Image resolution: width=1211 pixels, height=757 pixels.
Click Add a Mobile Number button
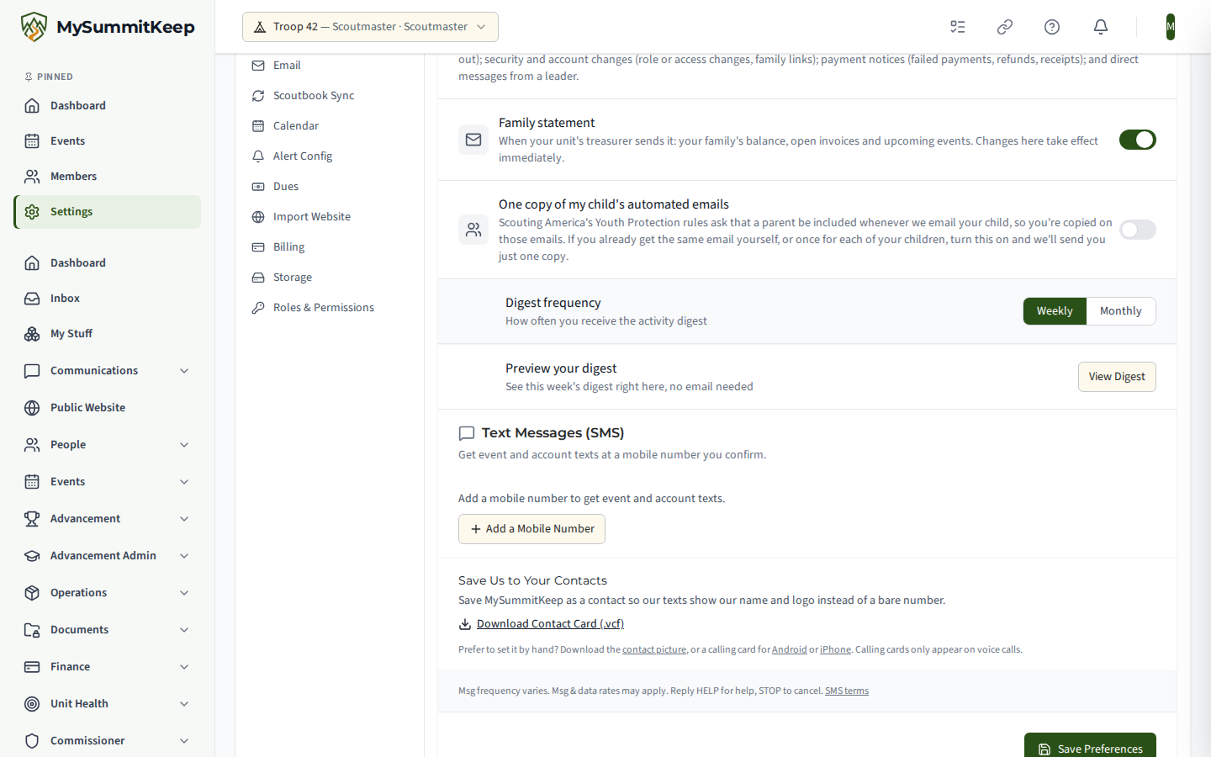click(531, 529)
